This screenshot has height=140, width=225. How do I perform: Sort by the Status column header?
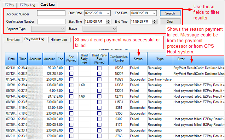tap(138, 59)
